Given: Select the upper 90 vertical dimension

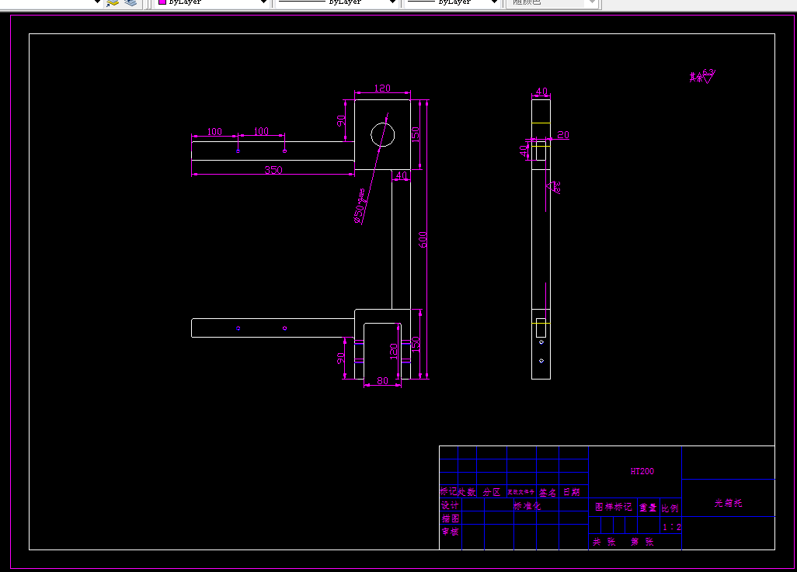Looking at the screenshot, I should (x=341, y=121).
